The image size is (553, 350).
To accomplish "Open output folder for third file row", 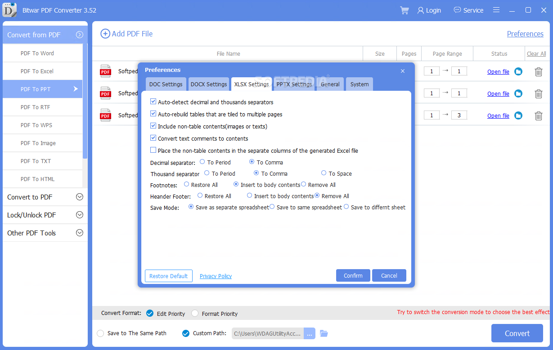I will click(518, 115).
